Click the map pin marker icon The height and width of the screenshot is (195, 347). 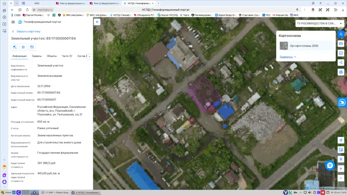[x=341, y=159]
